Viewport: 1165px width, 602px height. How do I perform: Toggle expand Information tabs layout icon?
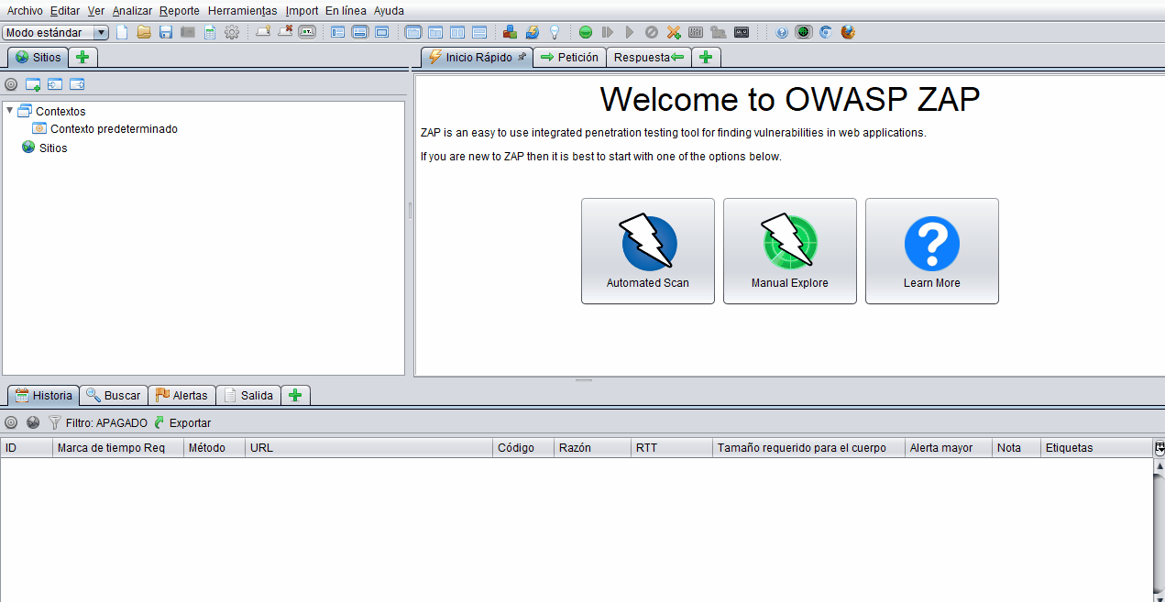pyautogui.click(x=360, y=32)
